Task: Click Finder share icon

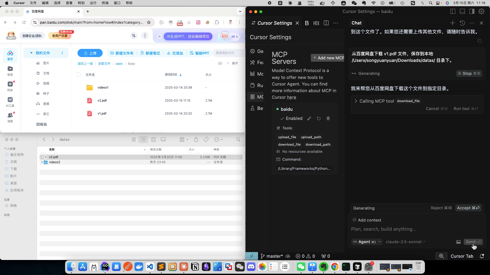Action: (196, 140)
